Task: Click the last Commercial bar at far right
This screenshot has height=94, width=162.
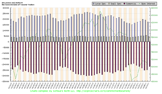Action: click(x=150, y=54)
